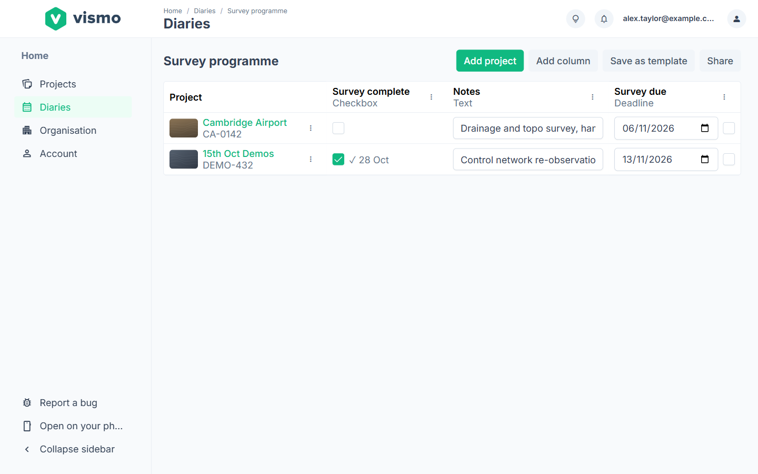Tick the deadline checkbox for 15th Oct Demos
Screen dimensions: 758x474
[729, 159]
